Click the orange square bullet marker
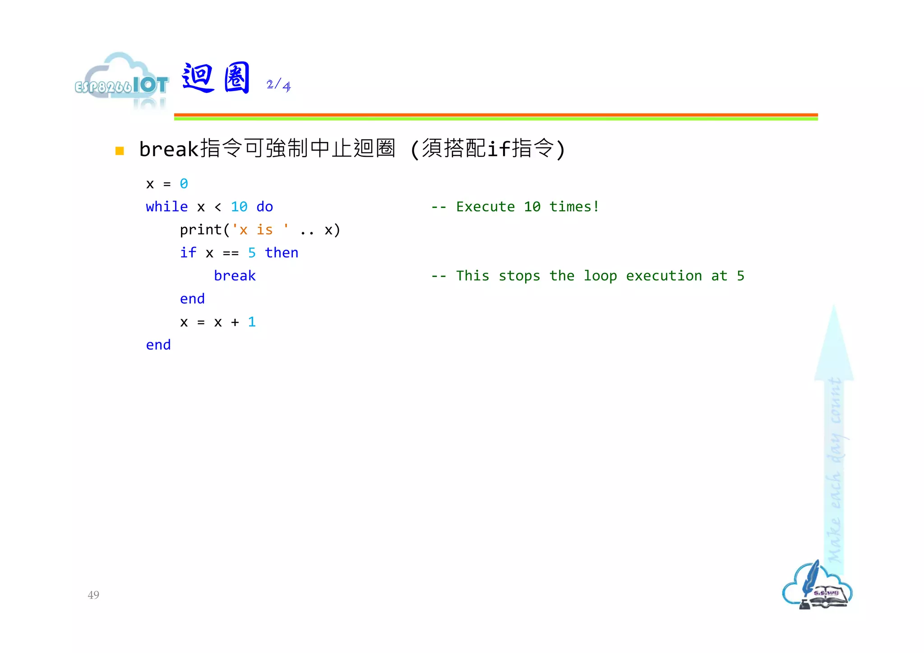Viewport: 924px width, 653px height. click(120, 151)
